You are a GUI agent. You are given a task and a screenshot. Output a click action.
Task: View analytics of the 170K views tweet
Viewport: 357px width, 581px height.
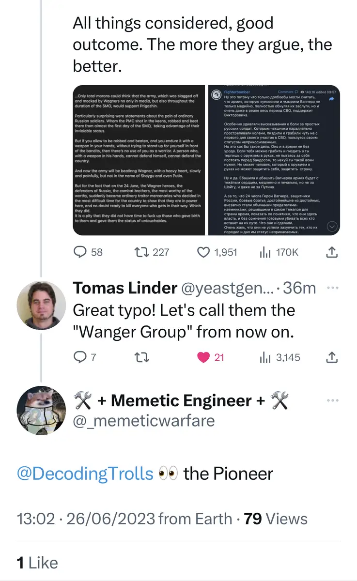[x=265, y=252]
